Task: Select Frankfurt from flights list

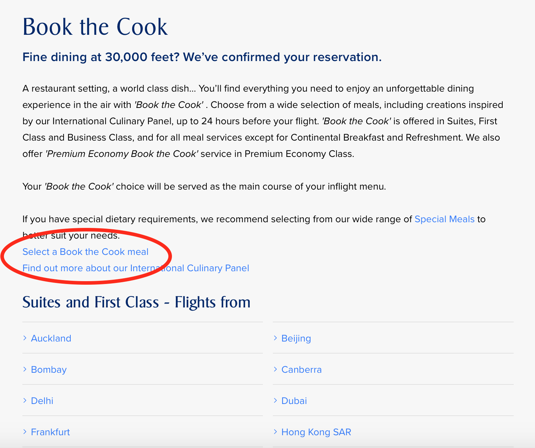Action: [50, 432]
